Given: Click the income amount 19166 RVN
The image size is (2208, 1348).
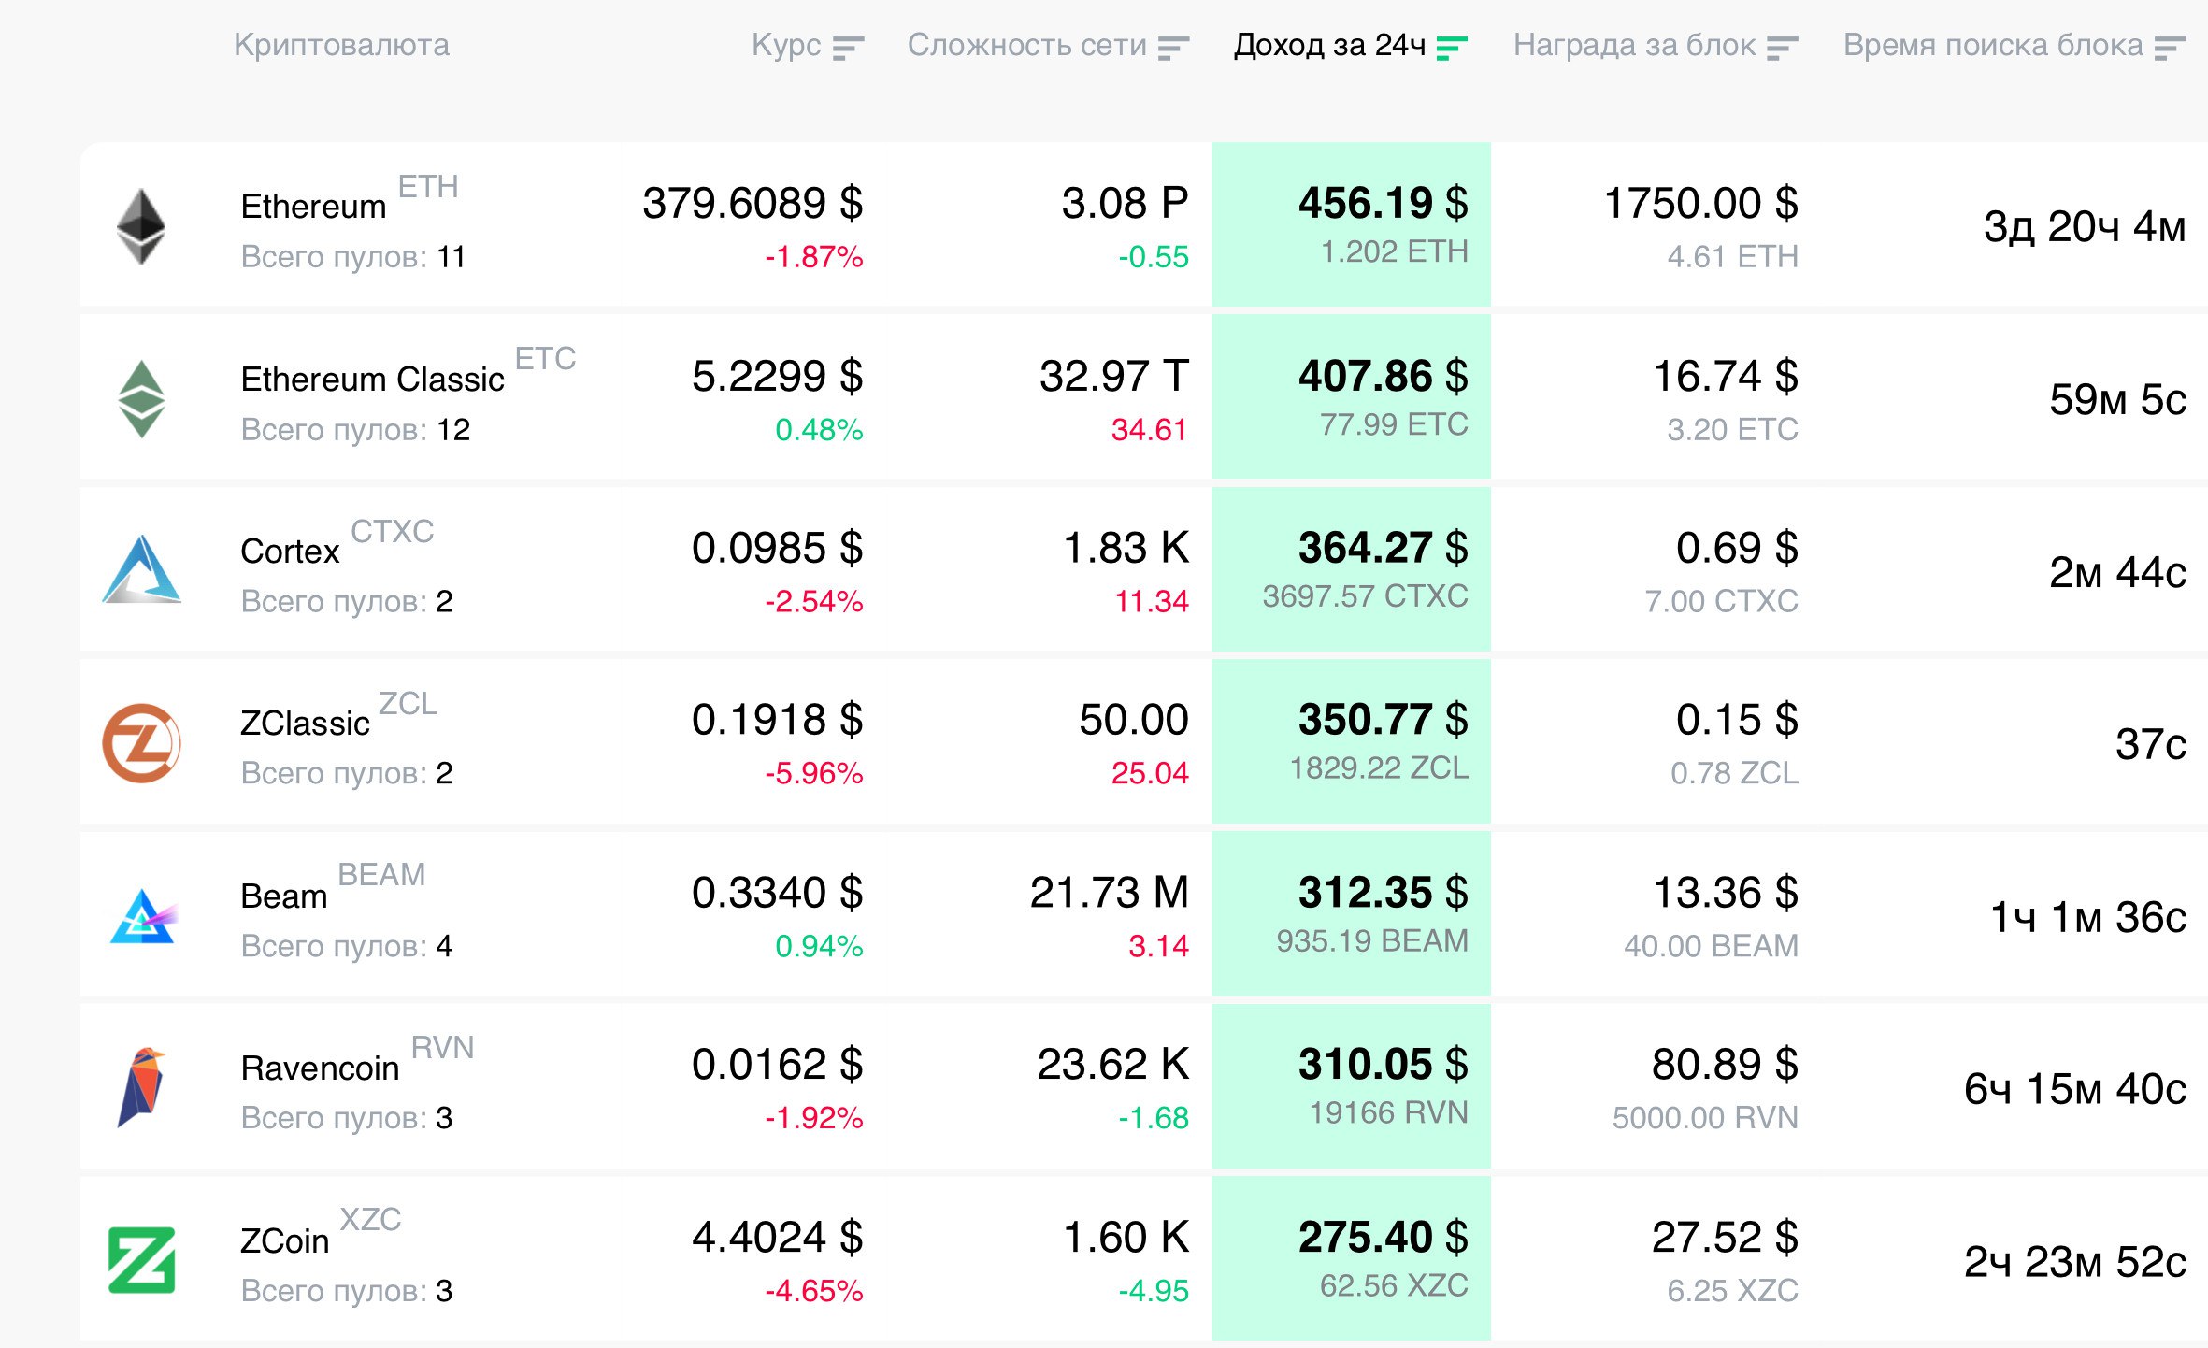Looking at the screenshot, I should 1389,1113.
